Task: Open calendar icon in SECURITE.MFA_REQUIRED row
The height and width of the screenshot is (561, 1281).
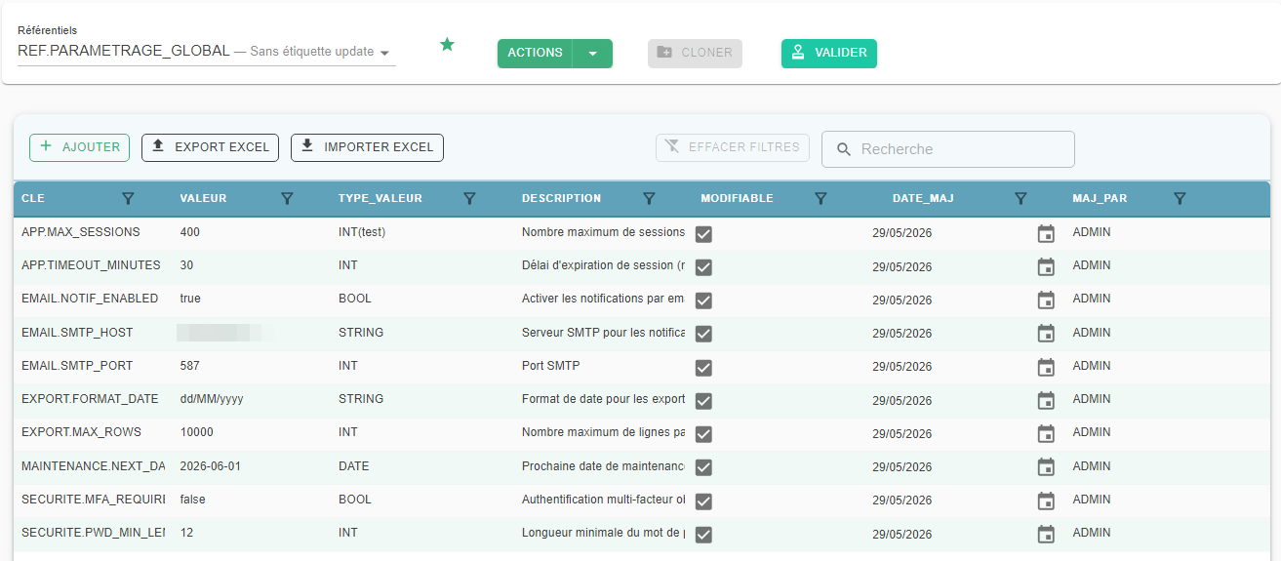Action: (1046, 500)
